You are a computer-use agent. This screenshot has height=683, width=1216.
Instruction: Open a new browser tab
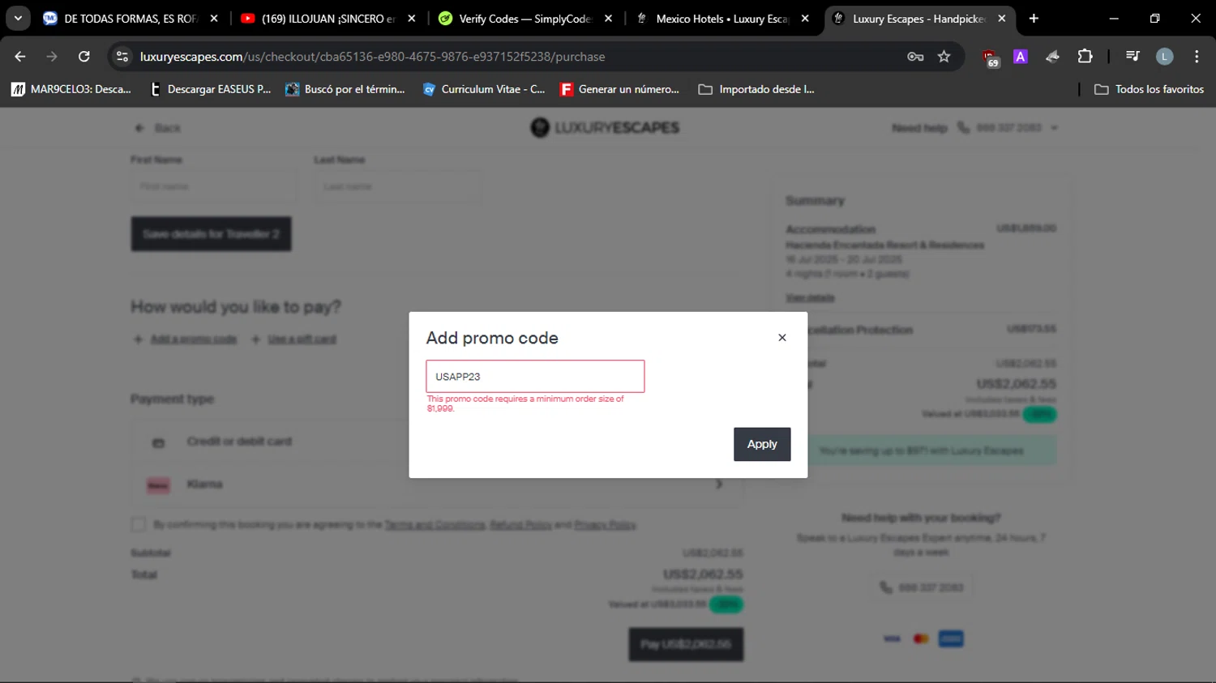click(x=1034, y=19)
